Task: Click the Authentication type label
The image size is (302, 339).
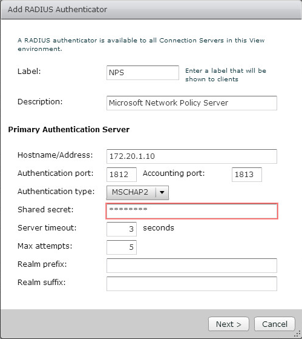Action: pyautogui.click(x=56, y=192)
